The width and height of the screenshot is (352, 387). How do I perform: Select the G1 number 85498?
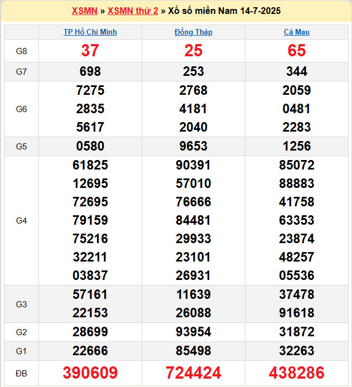(193, 351)
